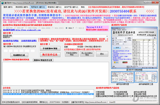Click the 购买软件信息 button
The height and width of the screenshot is (105, 160).
click(x=50, y=55)
